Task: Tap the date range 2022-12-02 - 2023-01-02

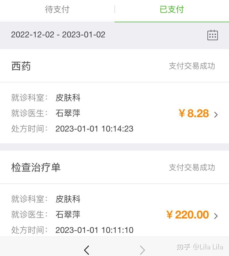Action: pos(58,35)
